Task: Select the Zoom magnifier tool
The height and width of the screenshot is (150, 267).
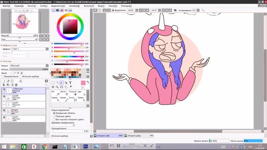Action: tap(57, 87)
